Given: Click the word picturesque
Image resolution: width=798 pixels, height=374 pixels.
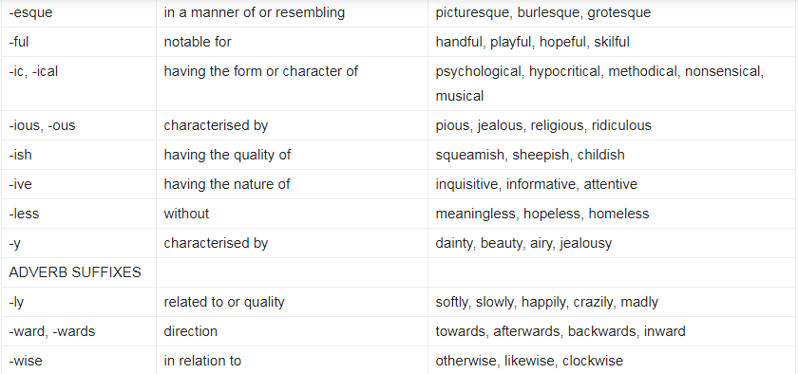Looking at the screenshot, I should [x=473, y=12].
